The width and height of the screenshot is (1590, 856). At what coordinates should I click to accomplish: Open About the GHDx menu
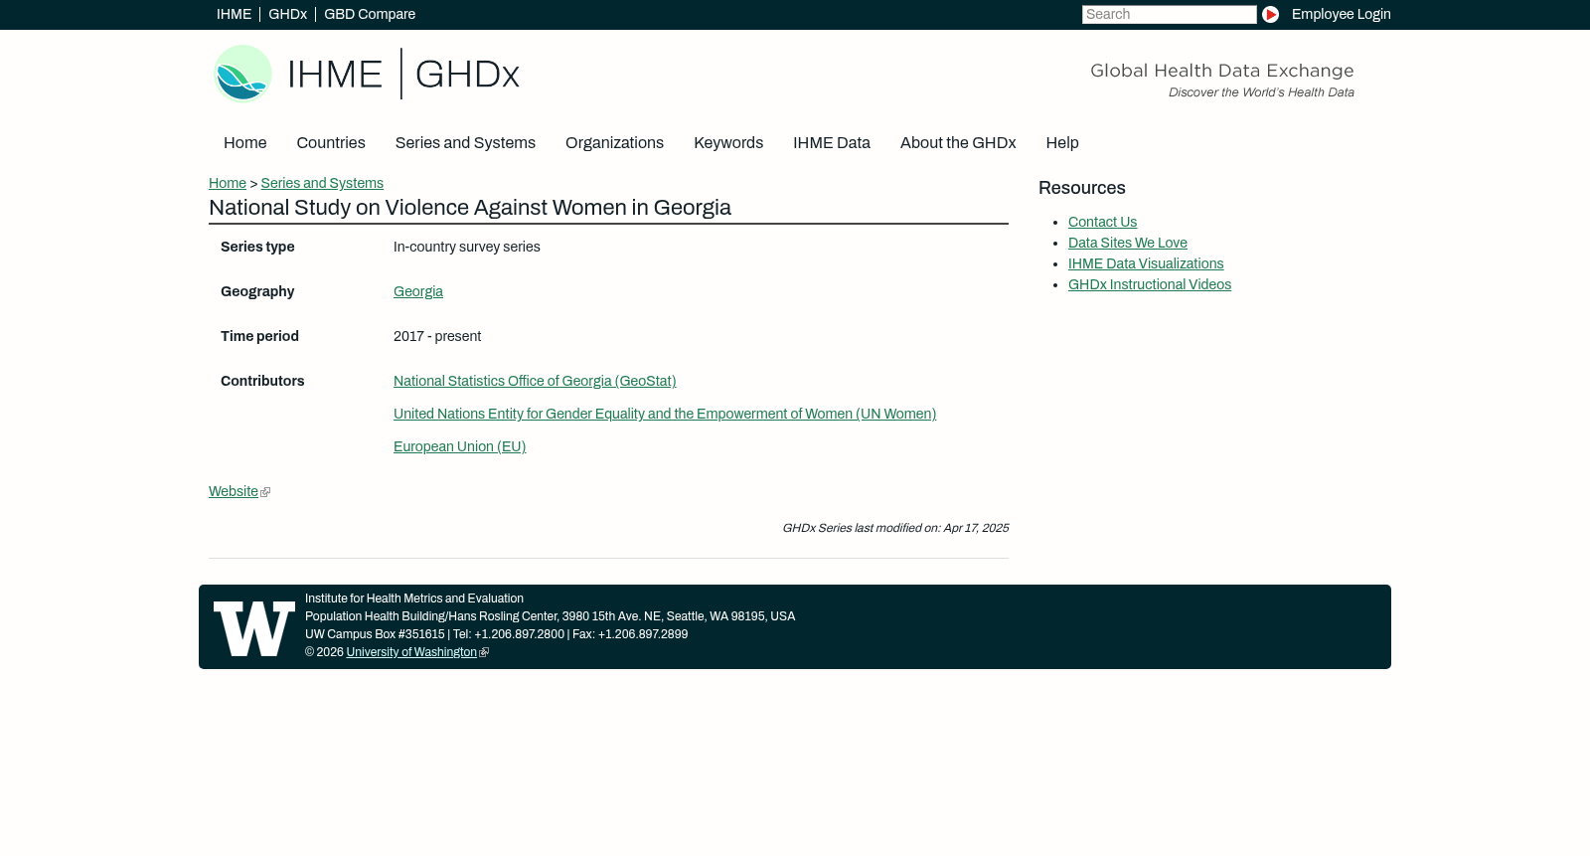(x=958, y=143)
